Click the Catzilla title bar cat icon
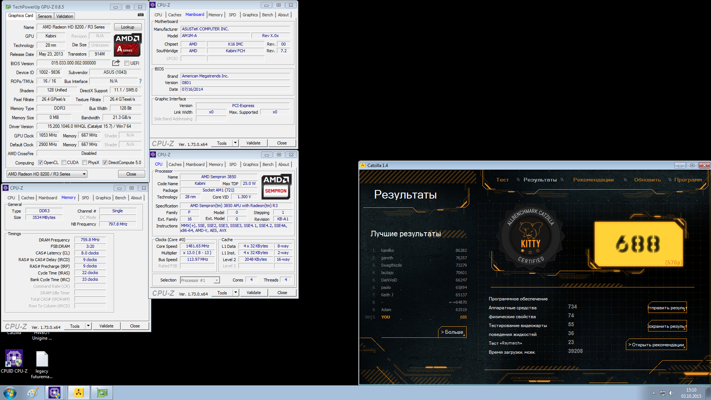 pos(363,165)
